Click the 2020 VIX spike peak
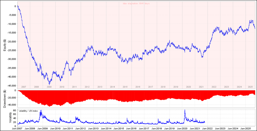 [x=185, y=110]
